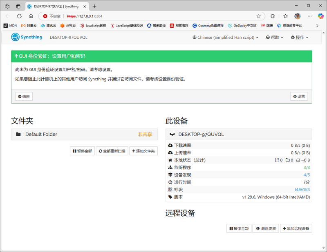This screenshot has height=252, width=327.
Task: Open the browser profile avatar
Action: (x=297, y=16)
